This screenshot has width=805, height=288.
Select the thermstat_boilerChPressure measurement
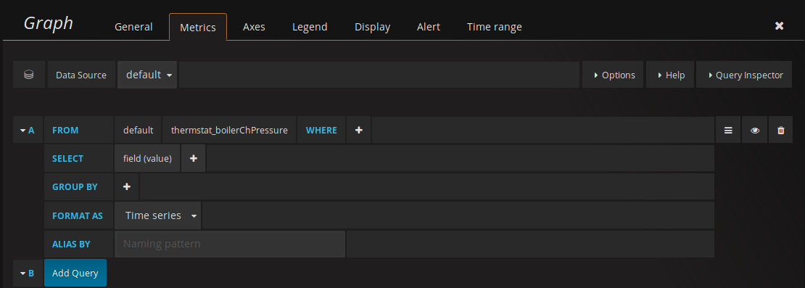coord(229,131)
